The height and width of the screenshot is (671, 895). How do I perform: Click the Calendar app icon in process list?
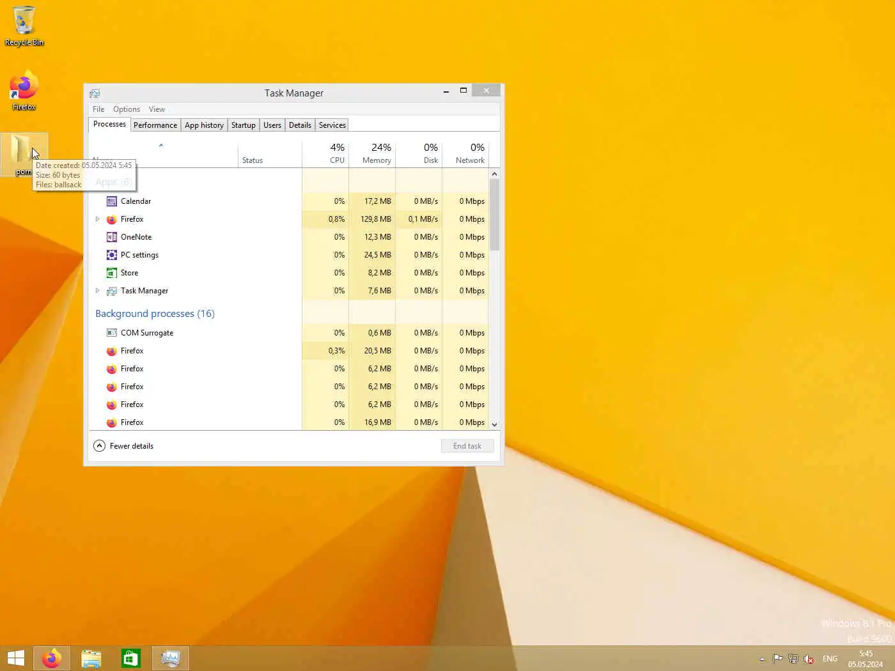click(112, 201)
